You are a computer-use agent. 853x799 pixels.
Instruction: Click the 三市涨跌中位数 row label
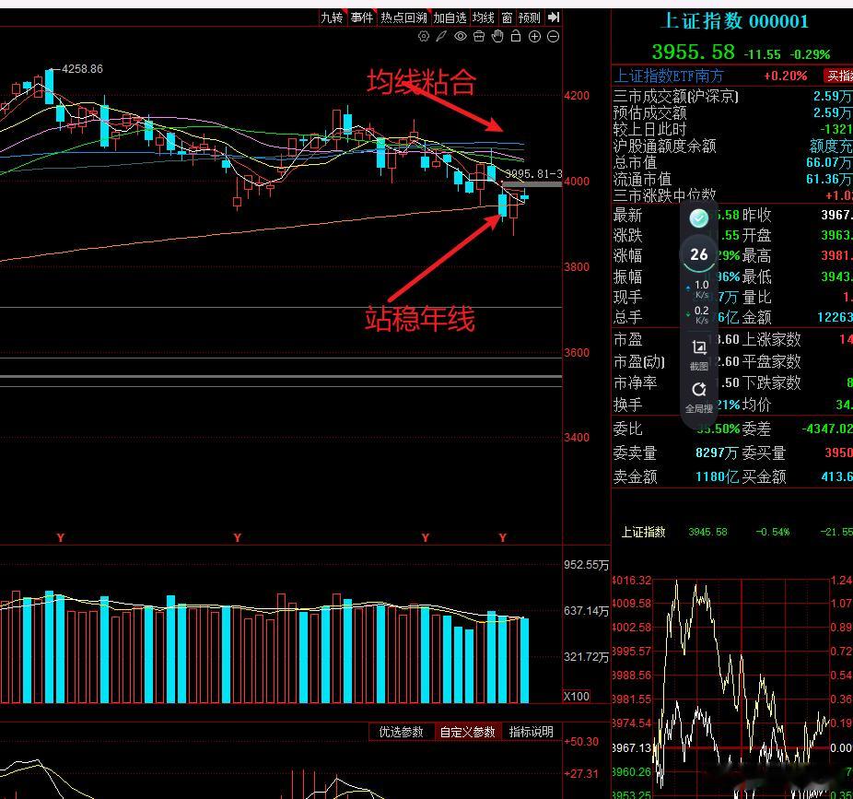click(x=664, y=194)
